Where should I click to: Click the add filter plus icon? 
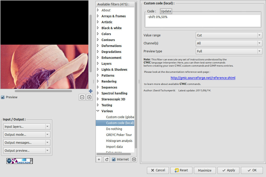coord(99,159)
